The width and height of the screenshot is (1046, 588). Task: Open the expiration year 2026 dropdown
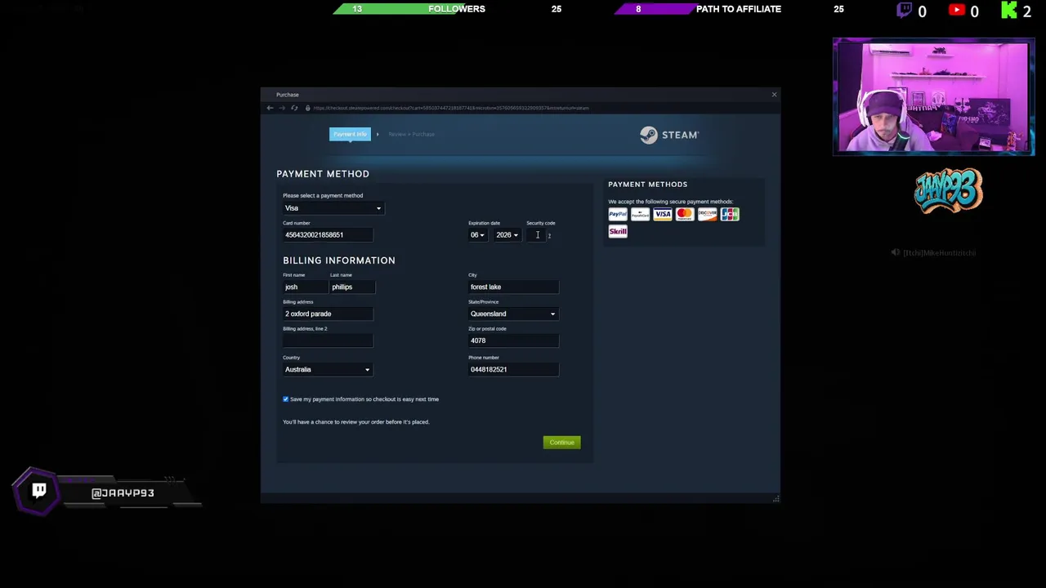pos(507,235)
